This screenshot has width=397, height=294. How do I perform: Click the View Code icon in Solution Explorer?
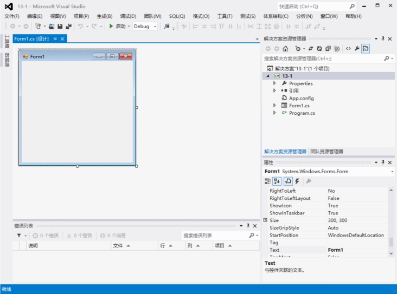coord(348,49)
